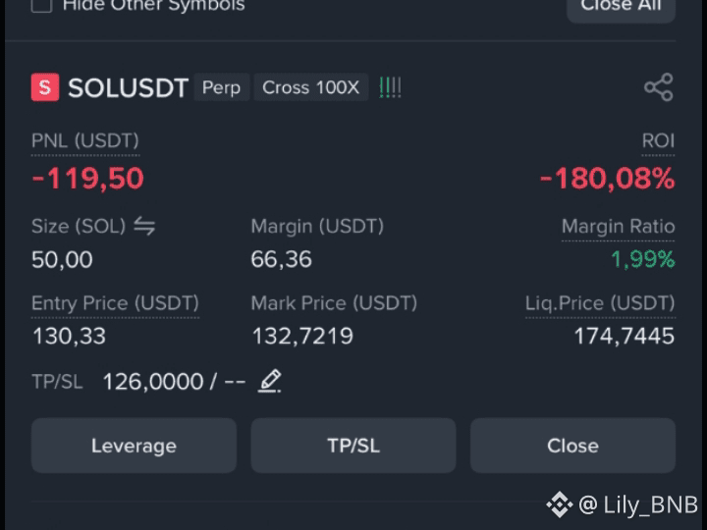Open the TP/SL settings button
707x530 pixels.
click(353, 446)
